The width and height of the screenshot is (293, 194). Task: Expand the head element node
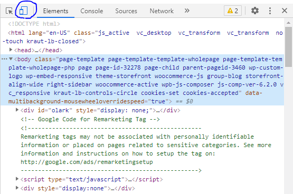tap(11, 50)
